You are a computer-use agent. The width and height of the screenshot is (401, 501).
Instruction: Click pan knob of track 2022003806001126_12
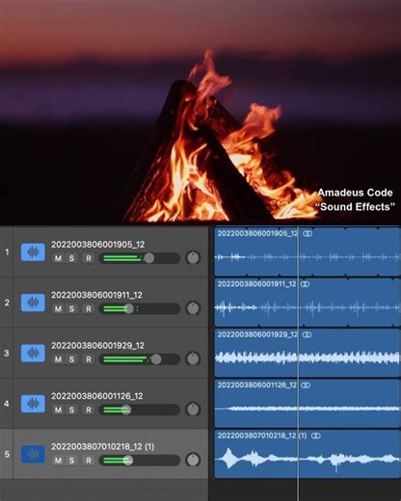pyautogui.click(x=193, y=409)
